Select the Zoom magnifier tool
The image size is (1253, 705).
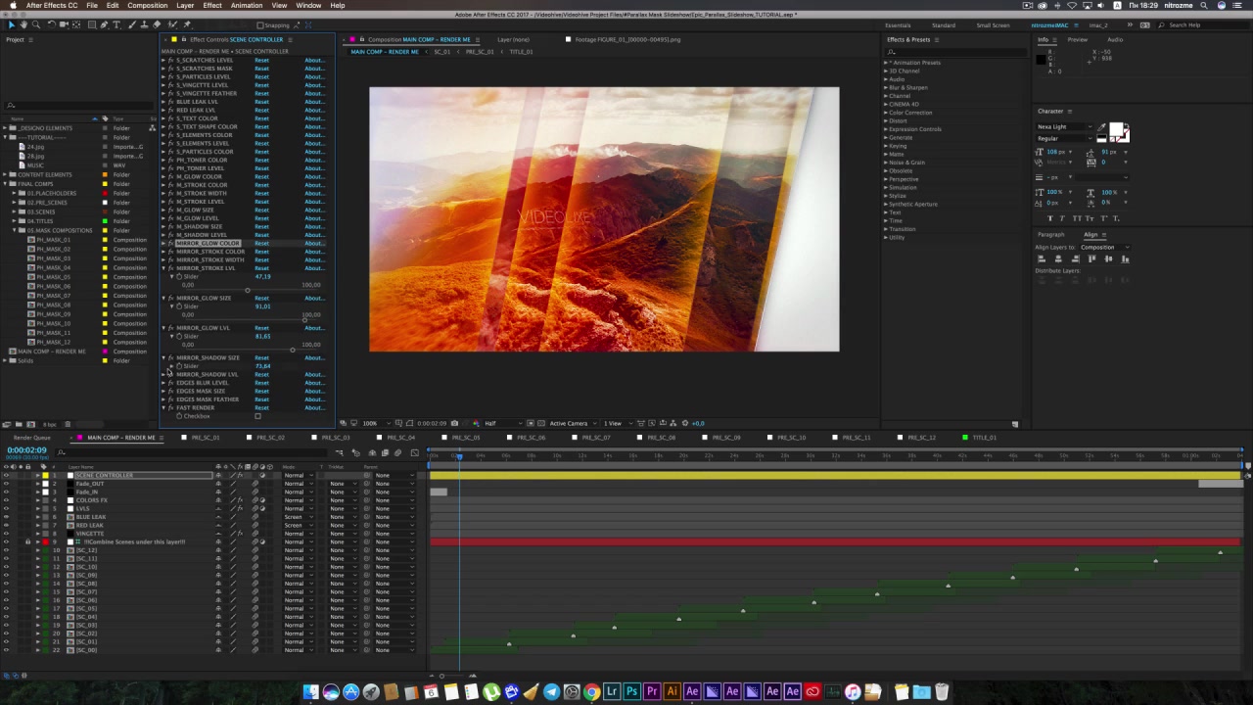pos(36,24)
